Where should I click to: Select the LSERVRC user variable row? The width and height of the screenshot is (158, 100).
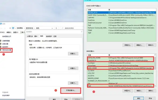pyautogui.click(x=122, y=18)
